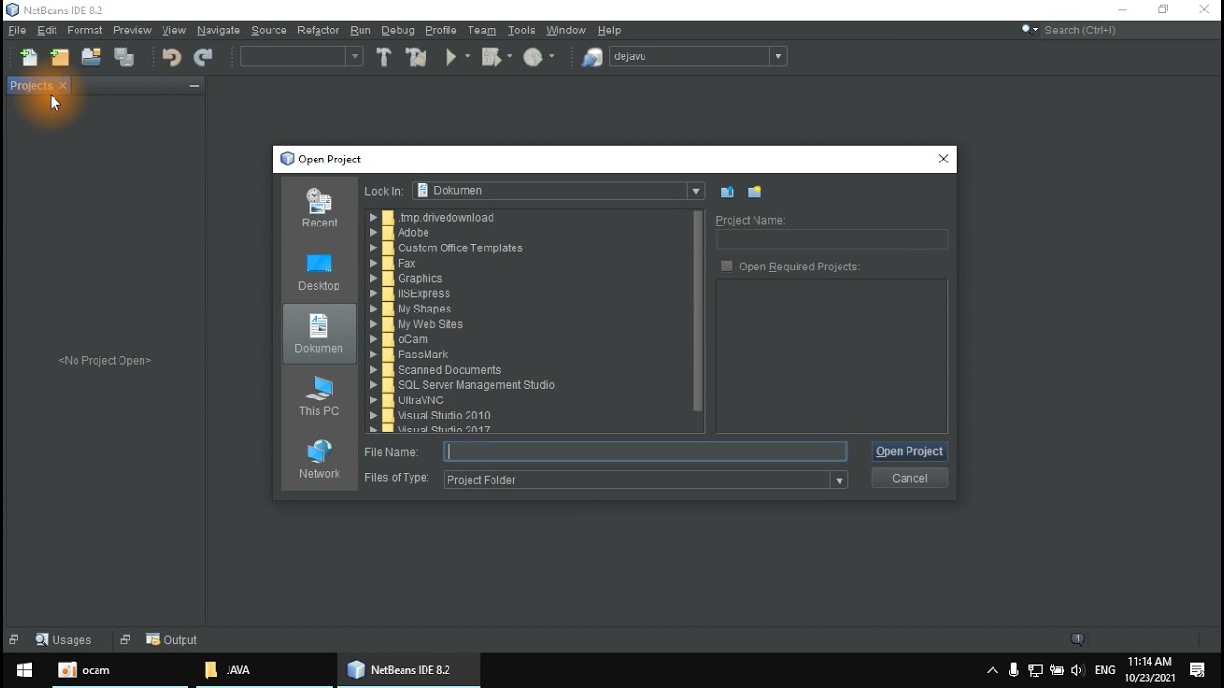Expand the SQL Server Management Studio folder

(x=374, y=385)
